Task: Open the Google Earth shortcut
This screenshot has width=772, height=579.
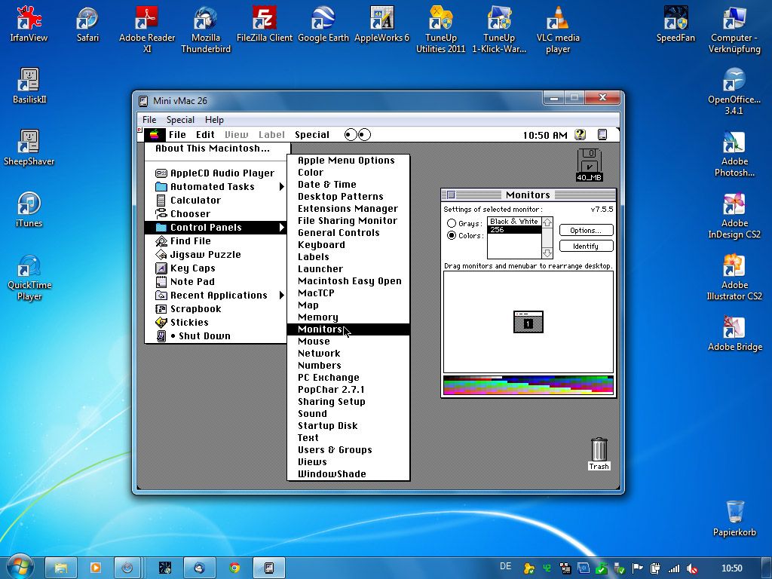Action: (323, 23)
